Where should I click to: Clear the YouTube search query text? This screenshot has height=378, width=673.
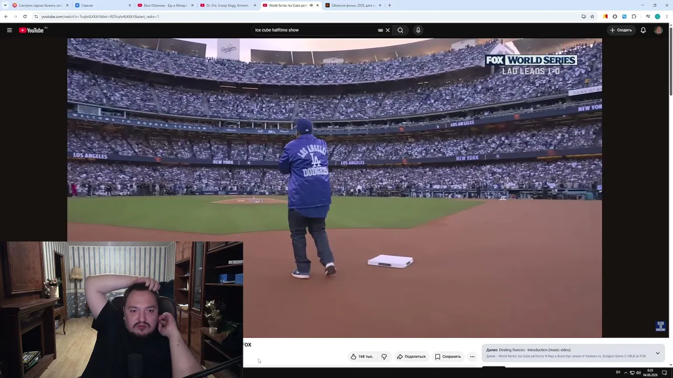click(x=388, y=30)
